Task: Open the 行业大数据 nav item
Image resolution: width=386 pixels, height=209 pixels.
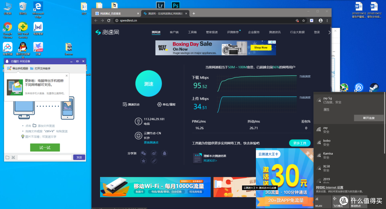Action: (x=297, y=32)
